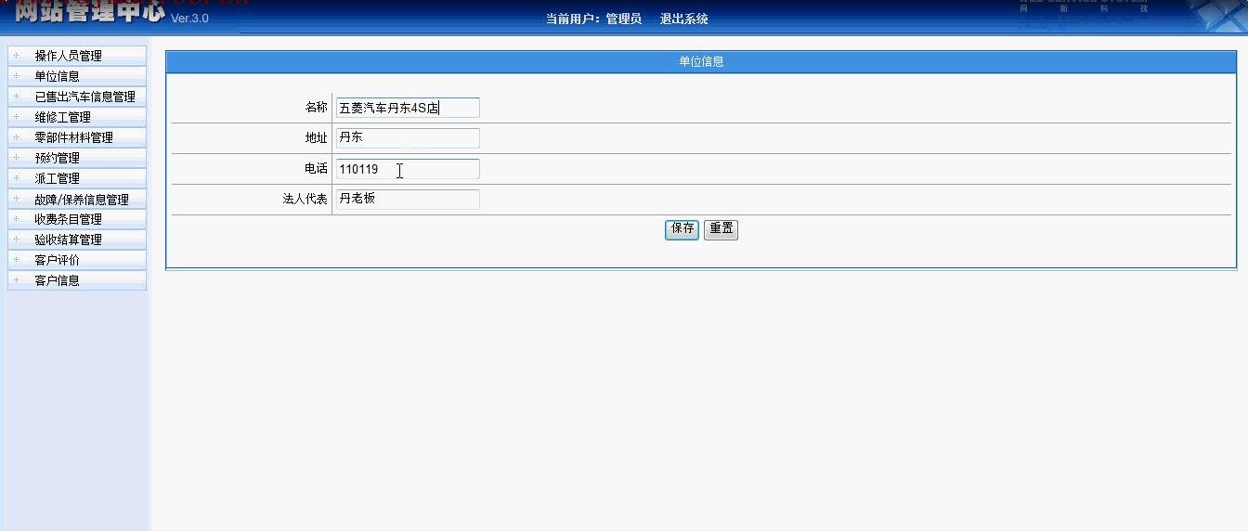Click the Ver.3.0 version text

tap(190, 19)
